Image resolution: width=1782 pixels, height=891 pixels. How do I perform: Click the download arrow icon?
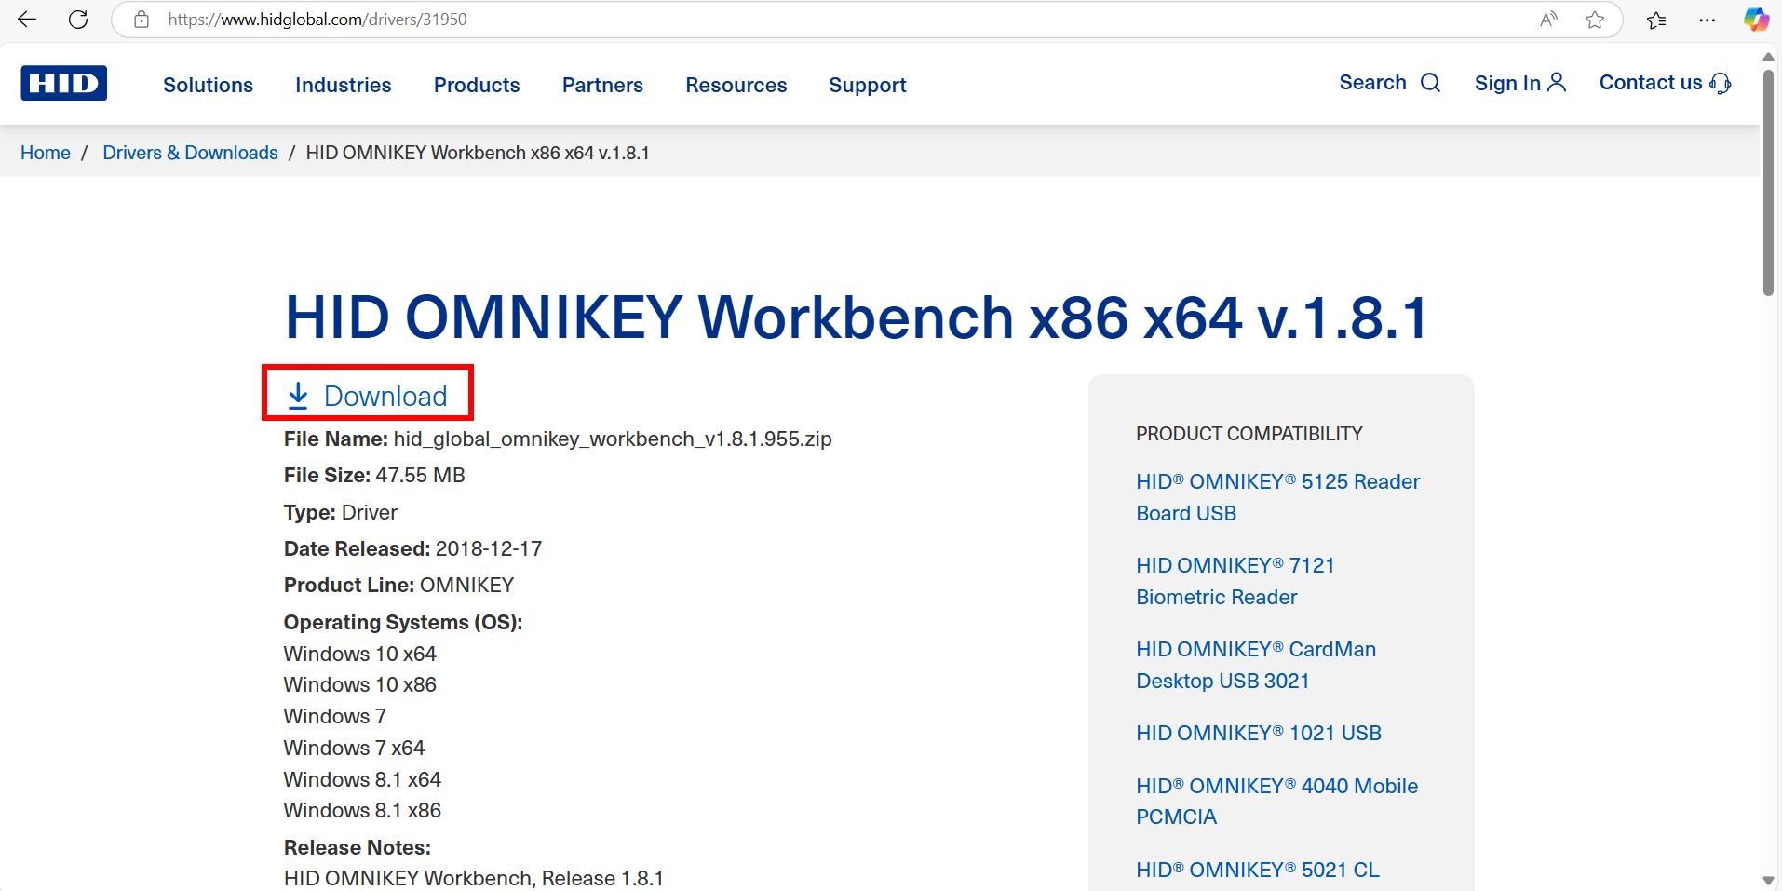(x=298, y=396)
